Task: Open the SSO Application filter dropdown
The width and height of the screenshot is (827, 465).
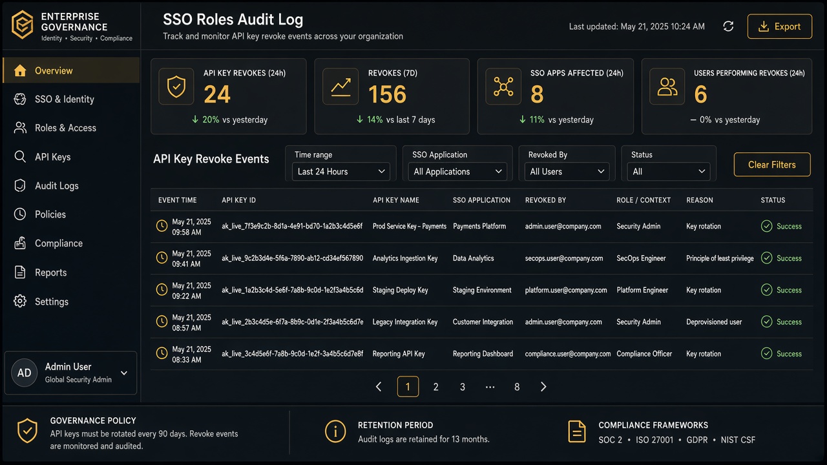Action: coord(457,171)
